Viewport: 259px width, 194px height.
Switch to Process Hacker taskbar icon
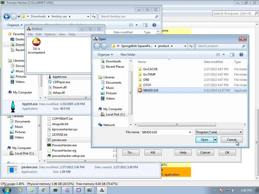coord(55,190)
